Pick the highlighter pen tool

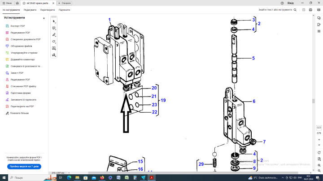(x=54, y=34)
